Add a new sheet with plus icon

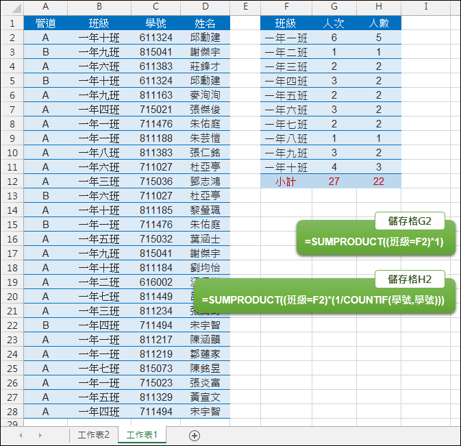pyautogui.click(x=195, y=436)
